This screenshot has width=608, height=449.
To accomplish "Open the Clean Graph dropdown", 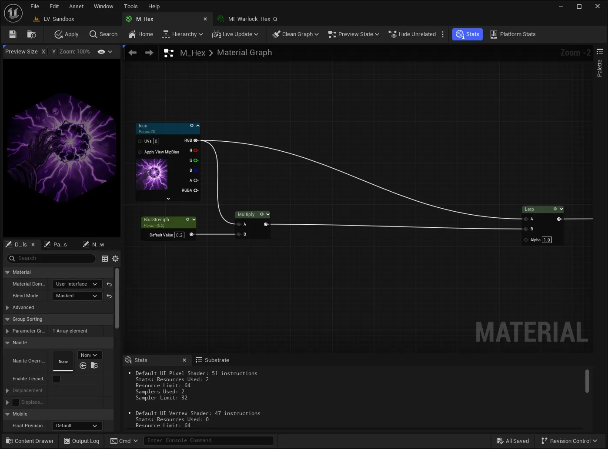I will coord(295,34).
